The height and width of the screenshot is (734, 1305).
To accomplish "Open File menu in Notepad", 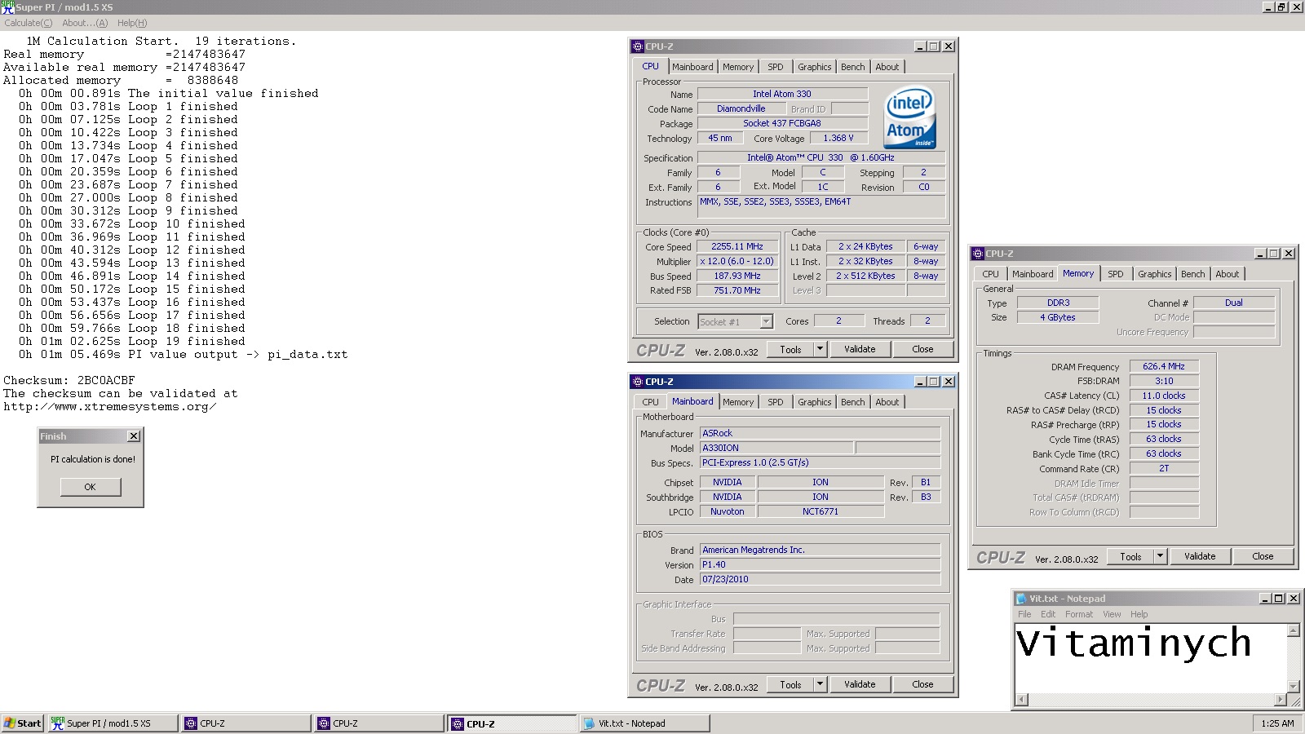I will (1024, 614).
